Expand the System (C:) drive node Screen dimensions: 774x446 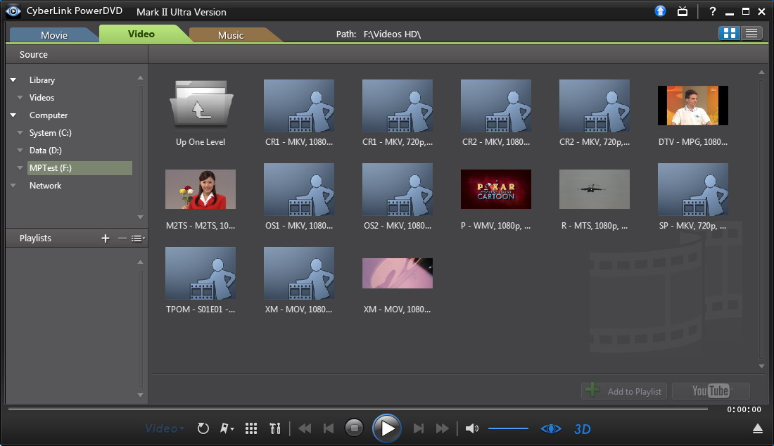20,133
